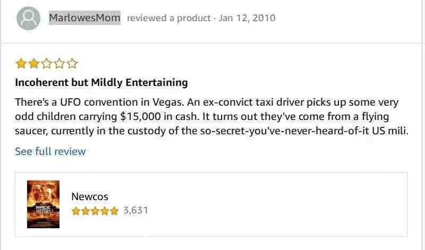Click the 'reviewed a product' label
The height and width of the screenshot is (250, 425).
(x=168, y=18)
